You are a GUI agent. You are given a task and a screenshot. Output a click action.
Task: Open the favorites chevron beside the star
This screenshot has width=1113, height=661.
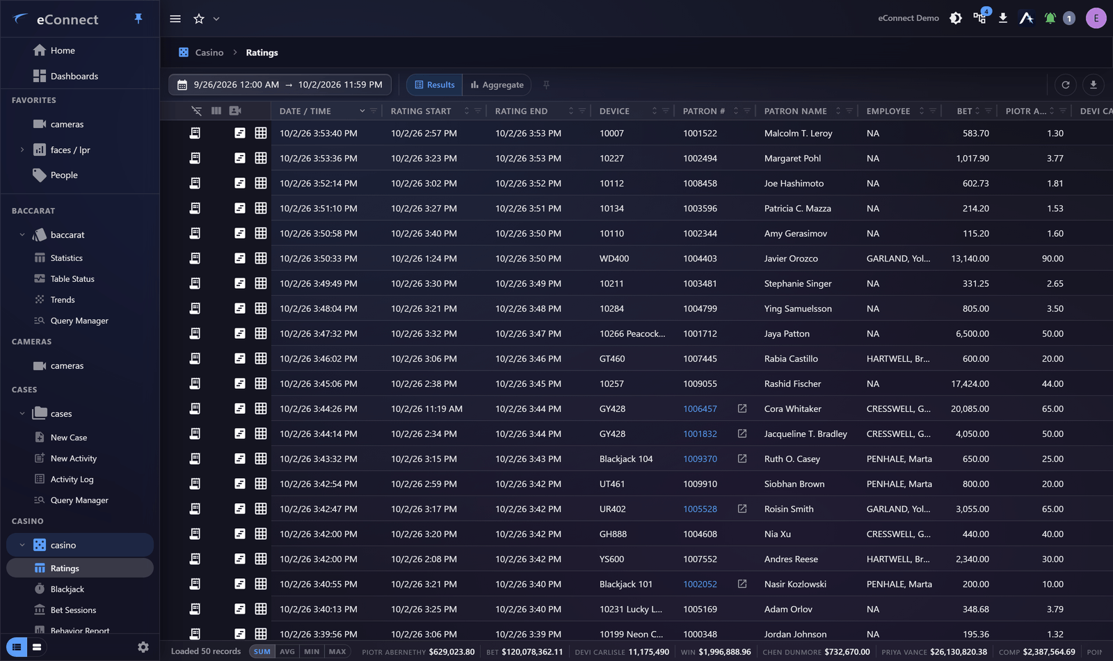216,19
